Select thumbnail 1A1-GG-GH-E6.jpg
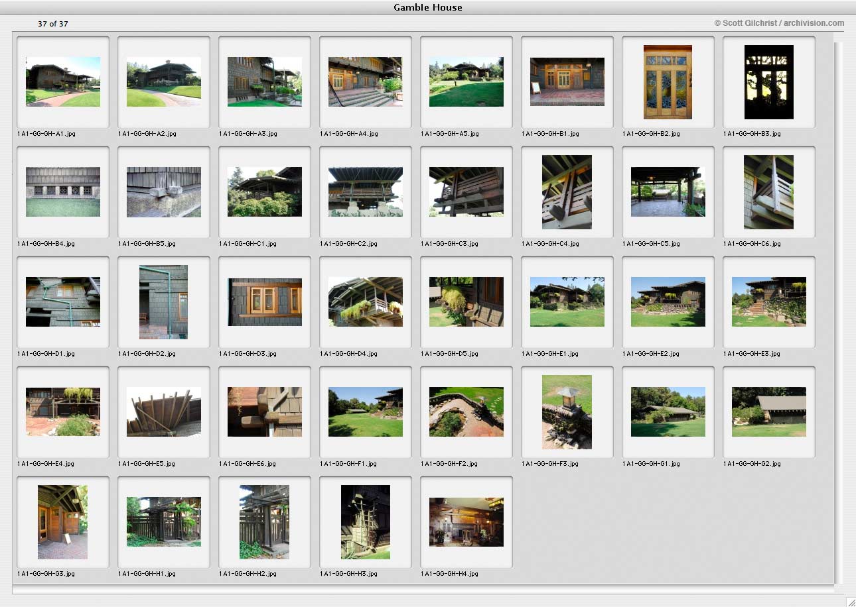 265,412
